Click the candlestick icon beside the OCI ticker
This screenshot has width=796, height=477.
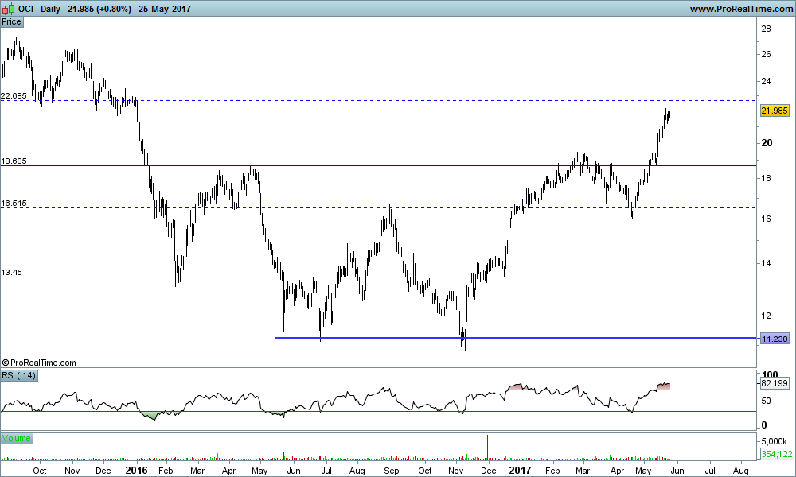click(9, 9)
